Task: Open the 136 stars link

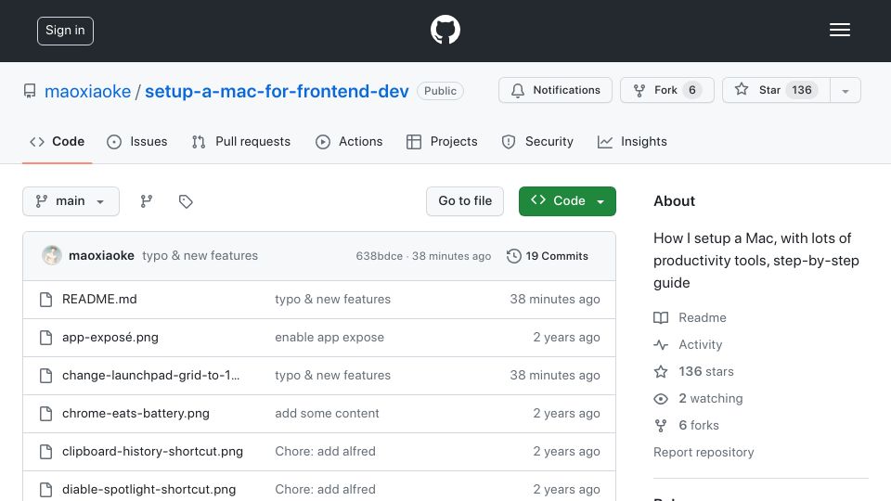Action: coord(705,371)
